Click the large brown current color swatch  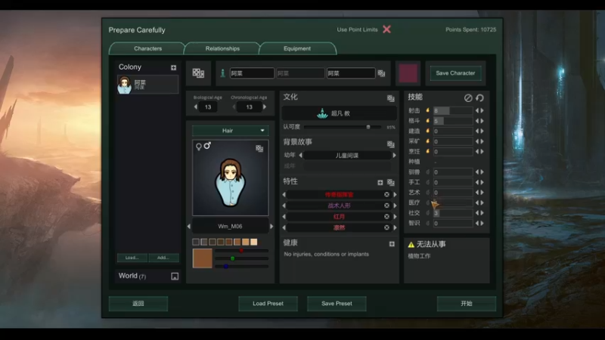[202, 258]
